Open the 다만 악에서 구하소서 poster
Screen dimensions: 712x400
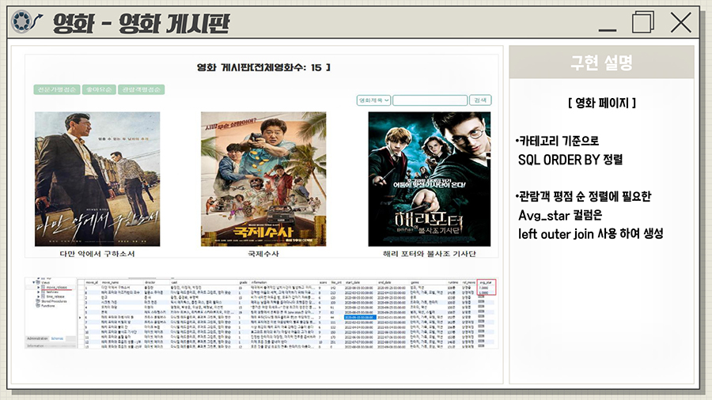point(97,179)
